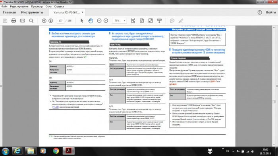
Task: Open the help question mark button
Action: point(260,12)
